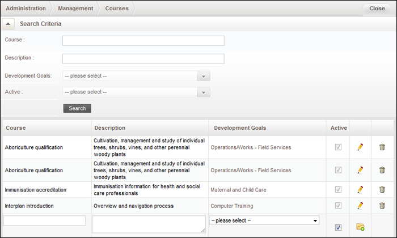This screenshot has width=397, height=238.
Task: Toggle the Active checkbox in new course row
Action: [x=338, y=227]
